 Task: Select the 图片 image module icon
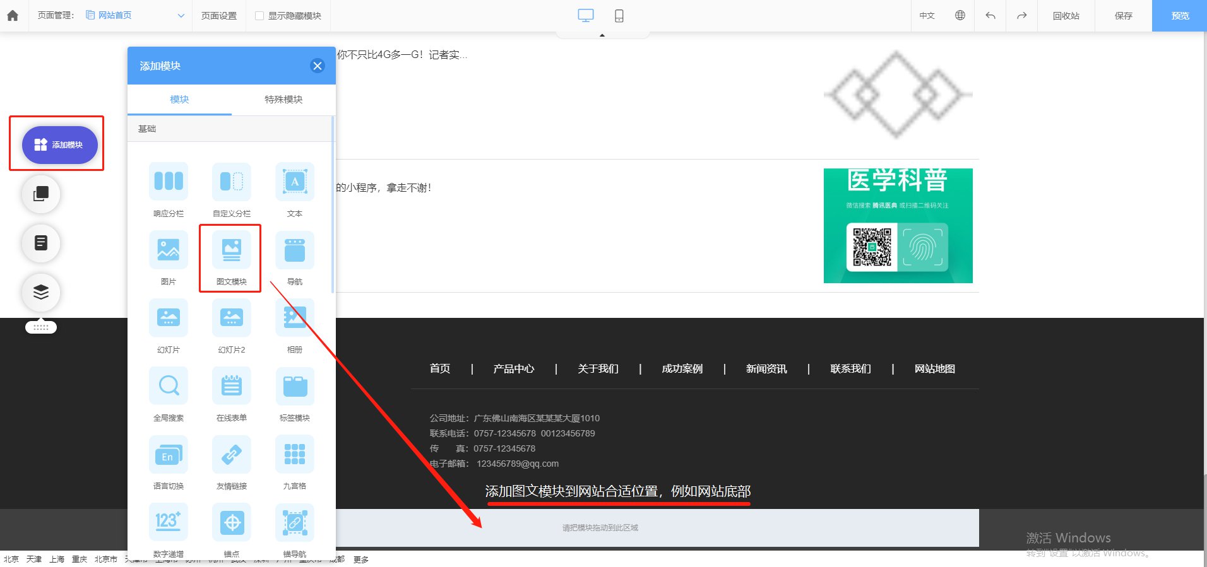[x=169, y=250]
